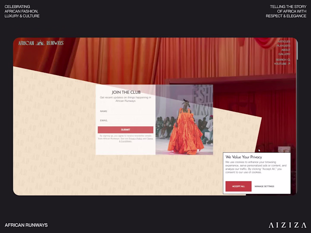The width and height of the screenshot is (311, 233).
Task: Accept all cookies
Action: click(238, 186)
